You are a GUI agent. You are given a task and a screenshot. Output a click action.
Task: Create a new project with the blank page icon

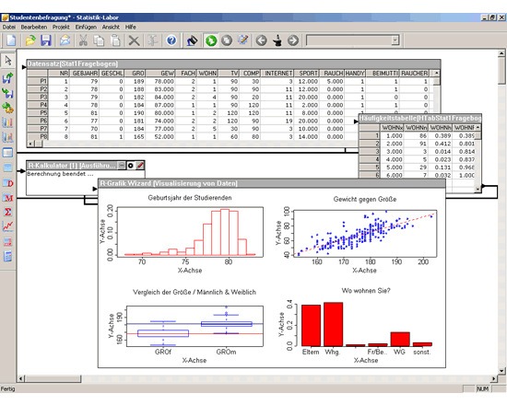(x=11, y=40)
